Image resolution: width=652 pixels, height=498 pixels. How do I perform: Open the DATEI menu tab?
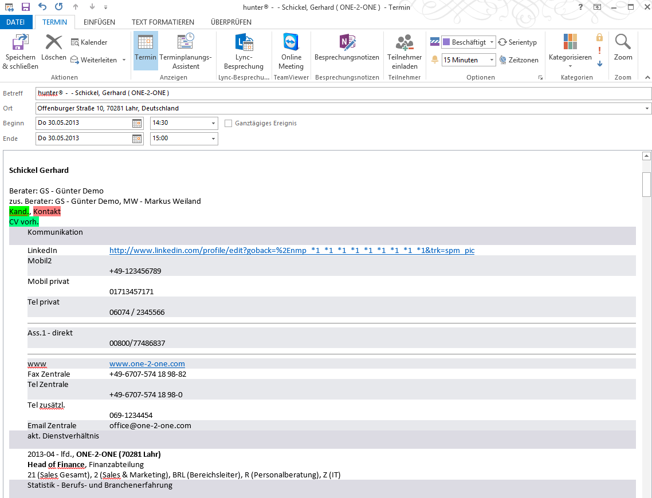[15, 22]
